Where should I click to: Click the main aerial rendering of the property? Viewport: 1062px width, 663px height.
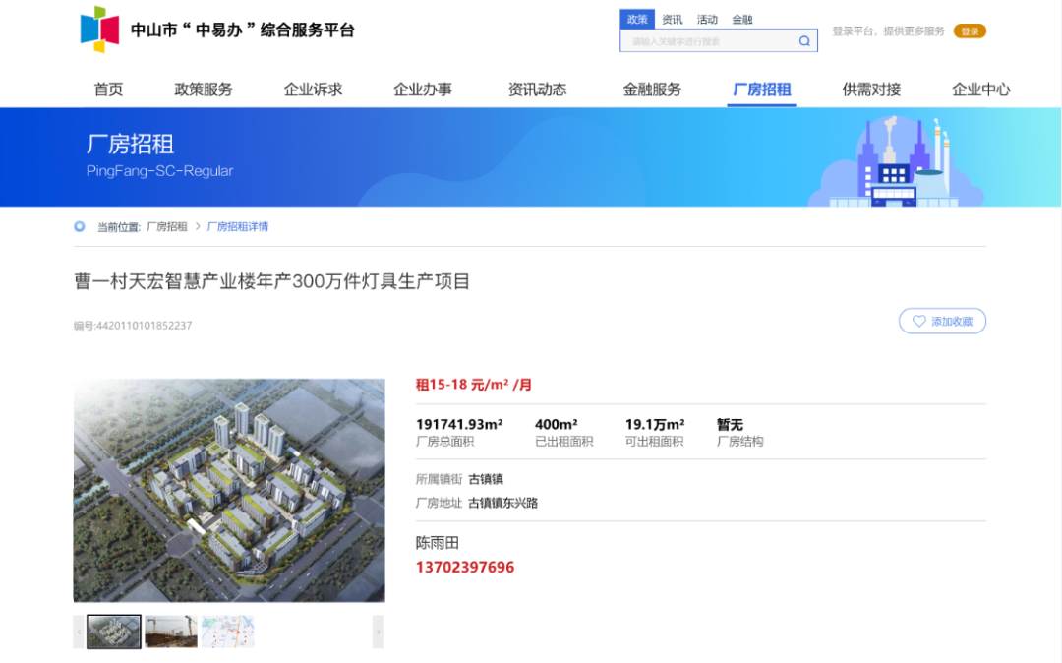pyautogui.click(x=228, y=489)
